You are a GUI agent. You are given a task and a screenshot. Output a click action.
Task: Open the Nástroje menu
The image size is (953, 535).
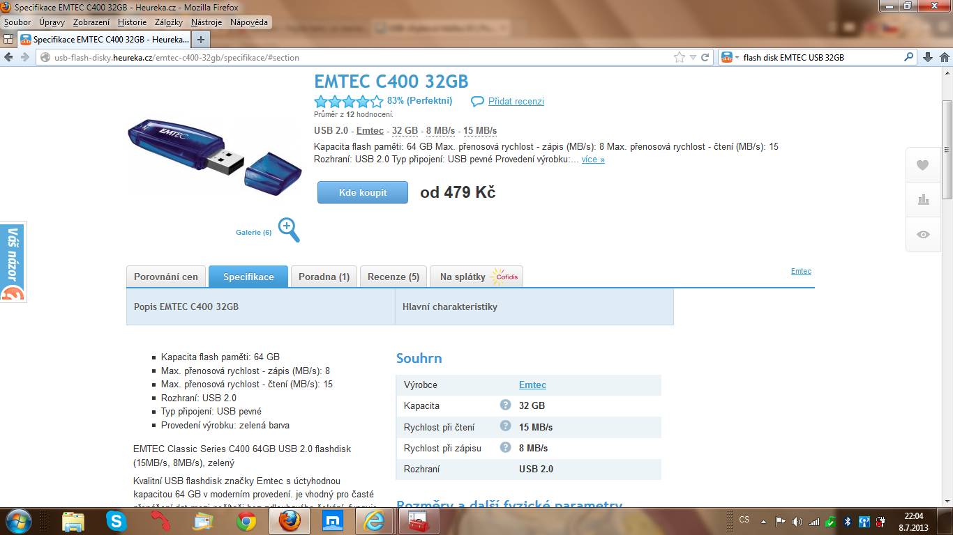(207, 22)
